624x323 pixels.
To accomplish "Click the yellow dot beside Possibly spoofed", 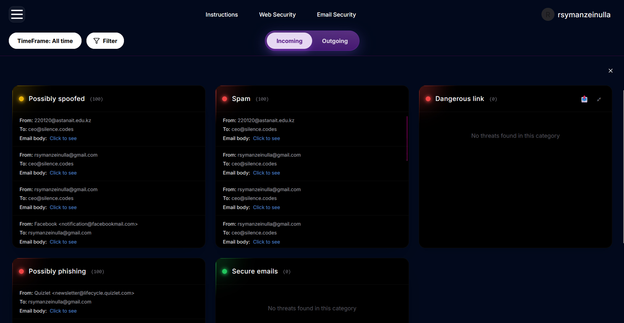I will pyautogui.click(x=22, y=99).
